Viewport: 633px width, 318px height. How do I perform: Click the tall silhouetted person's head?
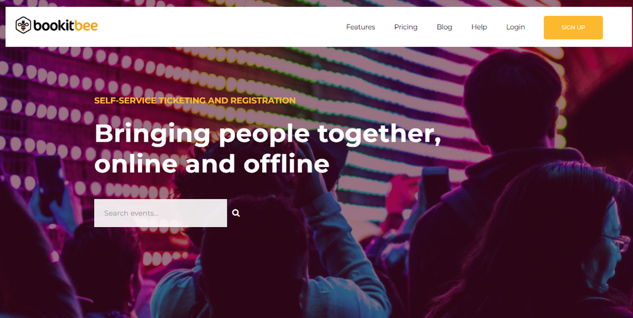click(x=512, y=101)
